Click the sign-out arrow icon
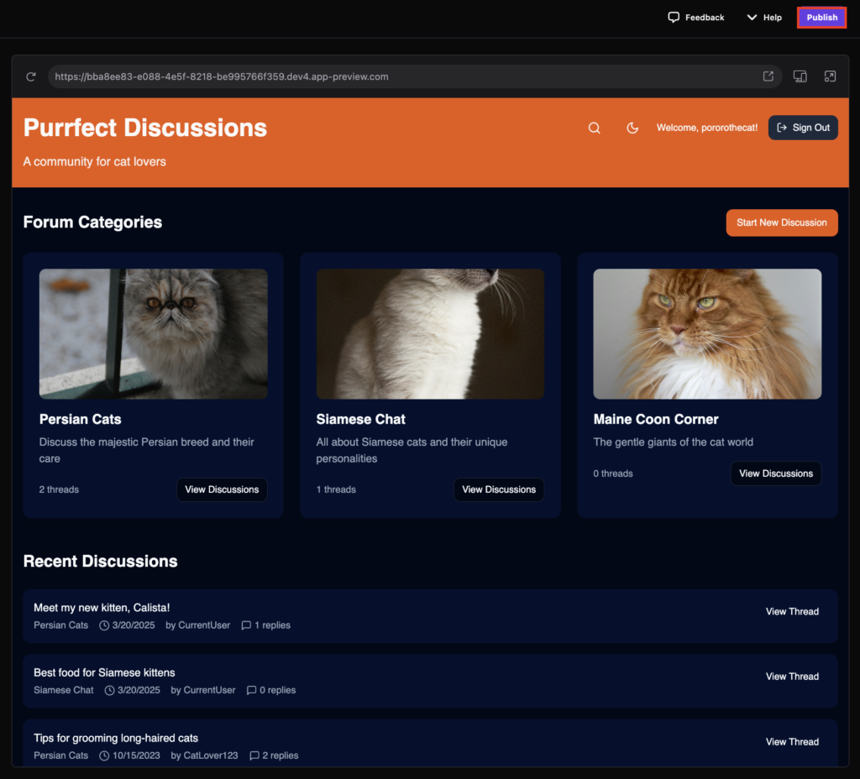The width and height of the screenshot is (860, 779). [x=783, y=127]
